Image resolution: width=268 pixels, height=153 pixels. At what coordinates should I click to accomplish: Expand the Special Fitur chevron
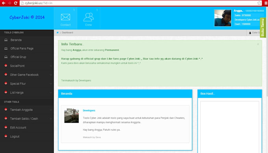51,84
